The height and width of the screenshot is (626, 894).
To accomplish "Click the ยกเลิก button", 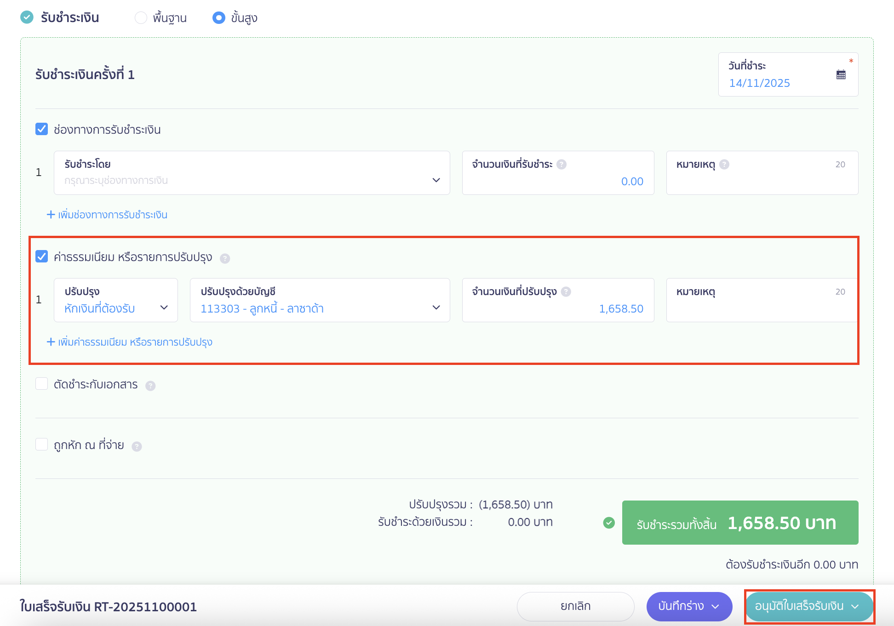I will (x=575, y=606).
